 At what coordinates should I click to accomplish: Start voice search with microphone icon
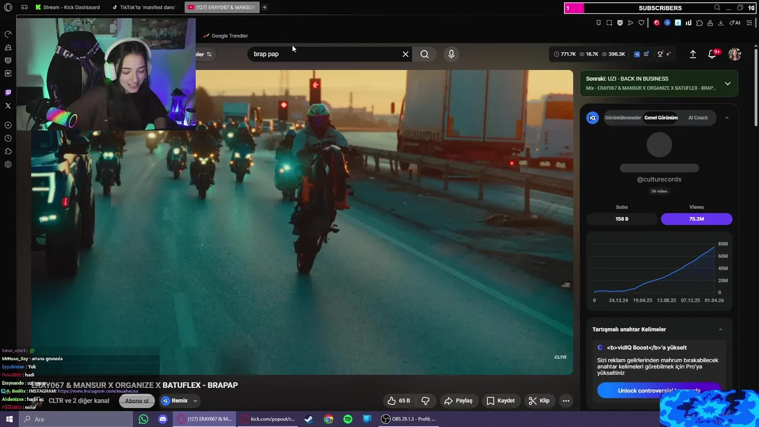tap(451, 54)
